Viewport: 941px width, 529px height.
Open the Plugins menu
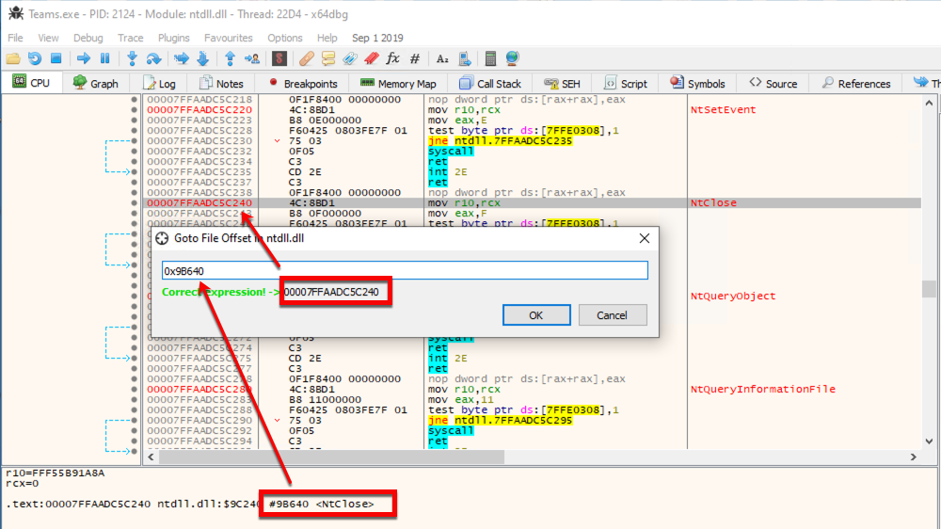tap(174, 38)
